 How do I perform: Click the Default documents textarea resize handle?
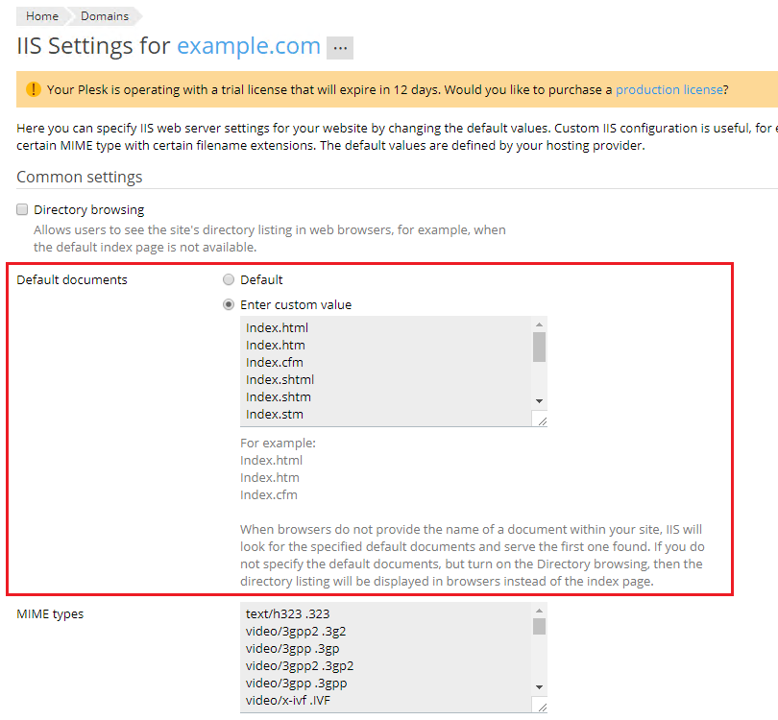pos(541,420)
